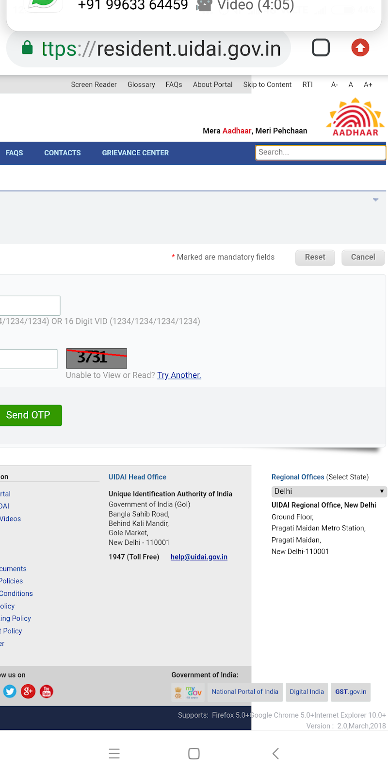Click 'UIDAI Regional Office, New Delhi' text
Screen dimensions: 388x777
pyautogui.click(x=324, y=505)
